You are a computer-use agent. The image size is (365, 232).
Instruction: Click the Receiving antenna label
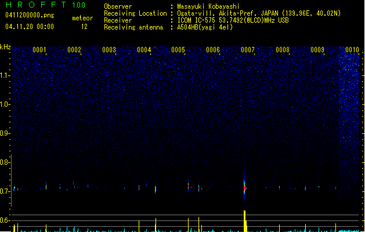(133, 27)
